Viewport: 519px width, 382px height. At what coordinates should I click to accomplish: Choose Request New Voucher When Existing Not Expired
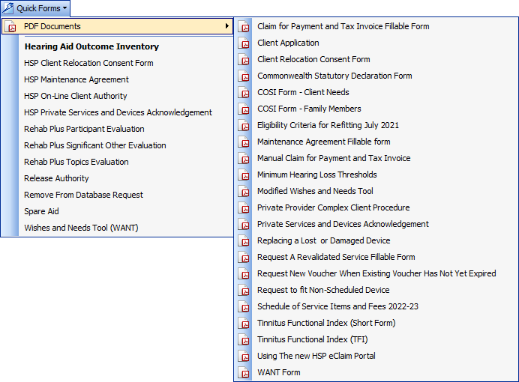(x=376, y=274)
